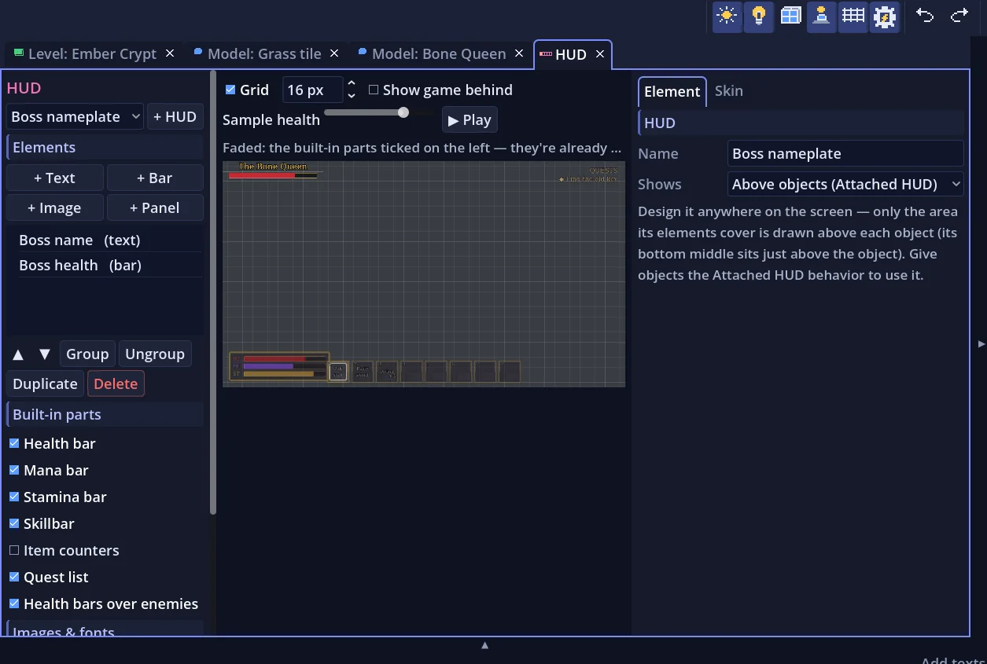
Task: Click the red Delete button
Action: (x=116, y=384)
